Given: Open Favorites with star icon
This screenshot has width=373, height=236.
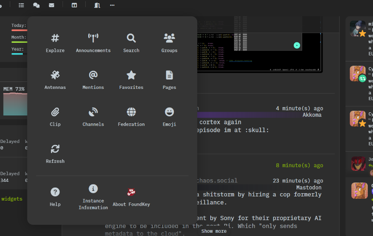Looking at the screenshot, I should click(131, 80).
